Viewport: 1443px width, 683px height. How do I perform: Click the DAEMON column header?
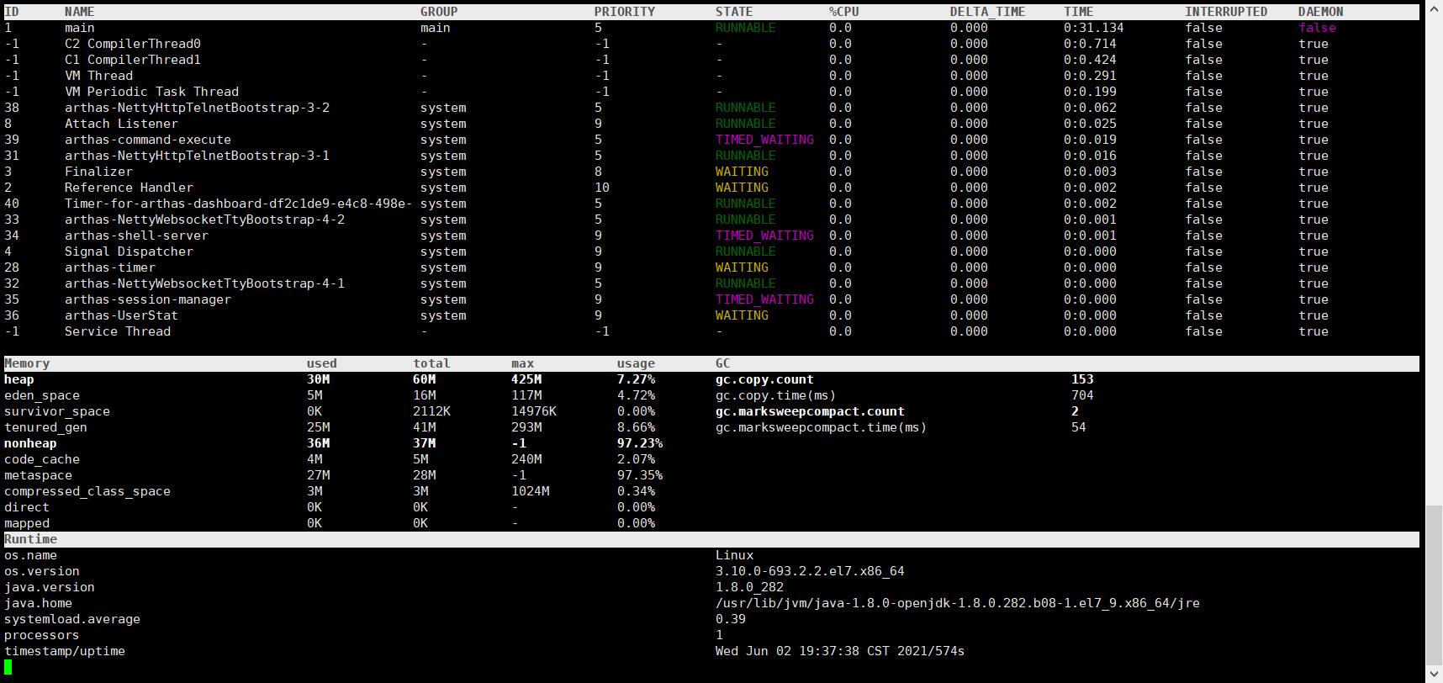pyautogui.click(x=1321, y=12)
